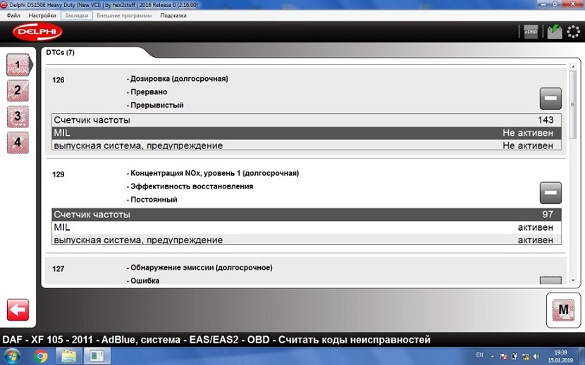
Task: Click the Ошибка text under DTC 127
Action: 144,281
